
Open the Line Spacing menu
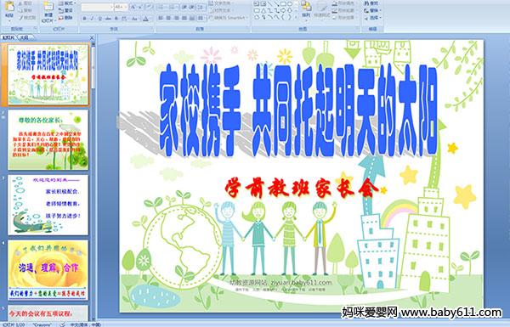(201, 7)
